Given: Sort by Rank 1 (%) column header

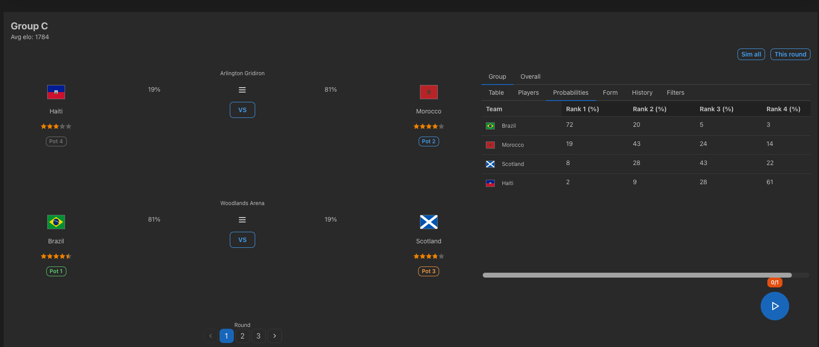Looking at the screenshot, I should (582, 109).
